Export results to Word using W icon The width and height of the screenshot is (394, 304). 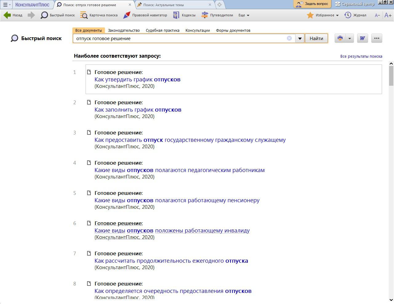pos(362,38)
